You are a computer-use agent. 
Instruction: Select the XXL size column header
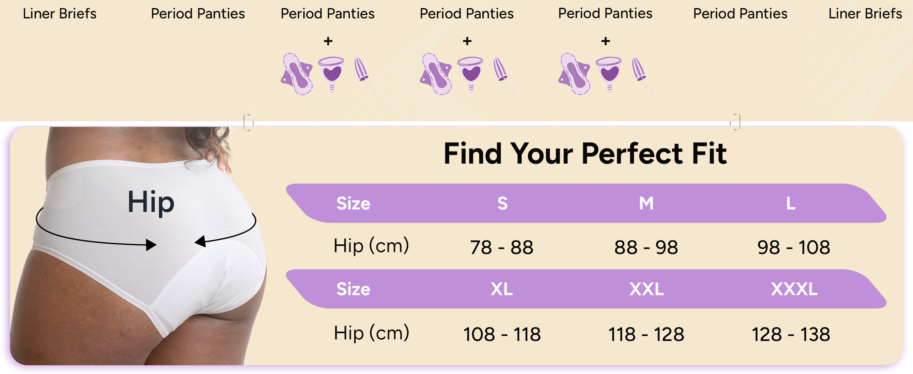click(x=646, y=289)
